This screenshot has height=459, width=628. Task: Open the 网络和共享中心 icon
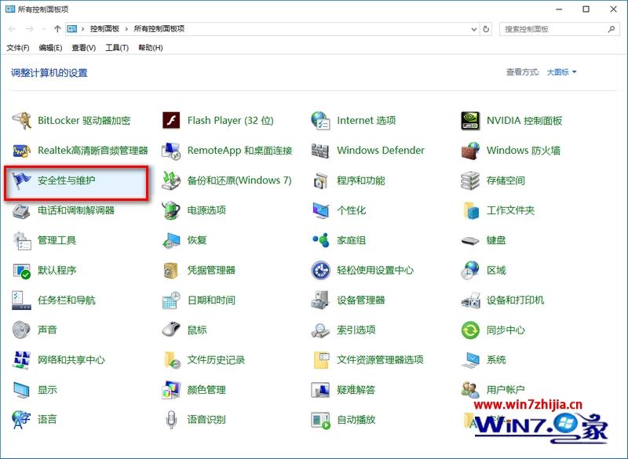coord(22,360)
